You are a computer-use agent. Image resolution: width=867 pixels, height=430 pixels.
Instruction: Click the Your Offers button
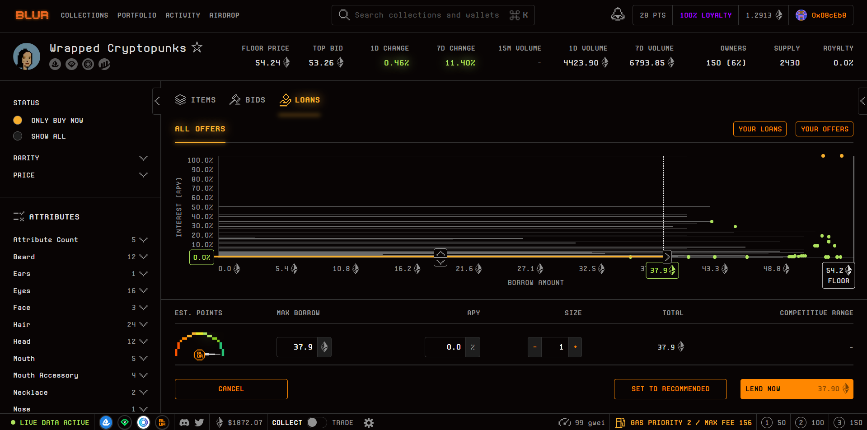(x=825, y=129)
